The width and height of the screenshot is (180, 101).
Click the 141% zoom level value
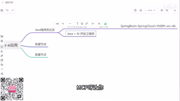150,10
